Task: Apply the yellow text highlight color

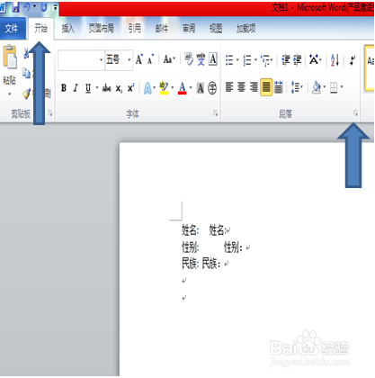Action: [x=164, y=88]
